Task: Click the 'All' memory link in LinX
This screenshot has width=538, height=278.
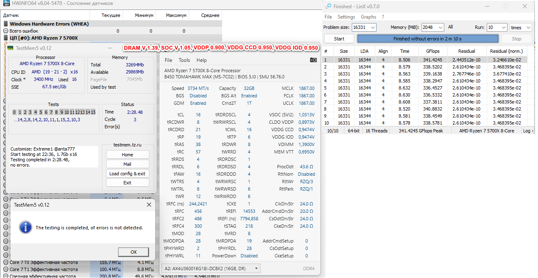Action: [x=450, y=27]
